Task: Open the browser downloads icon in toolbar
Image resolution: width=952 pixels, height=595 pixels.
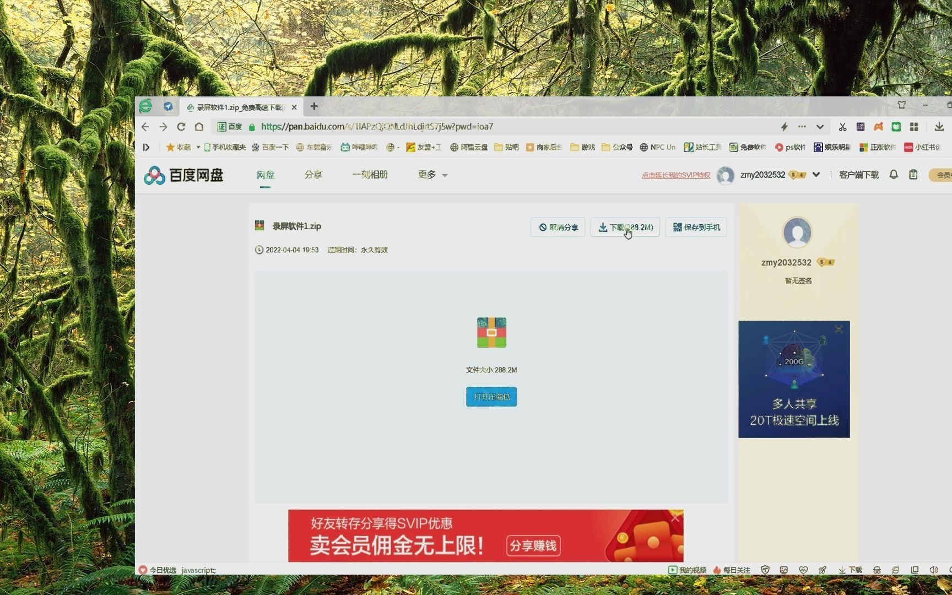Action: (939, 127)
